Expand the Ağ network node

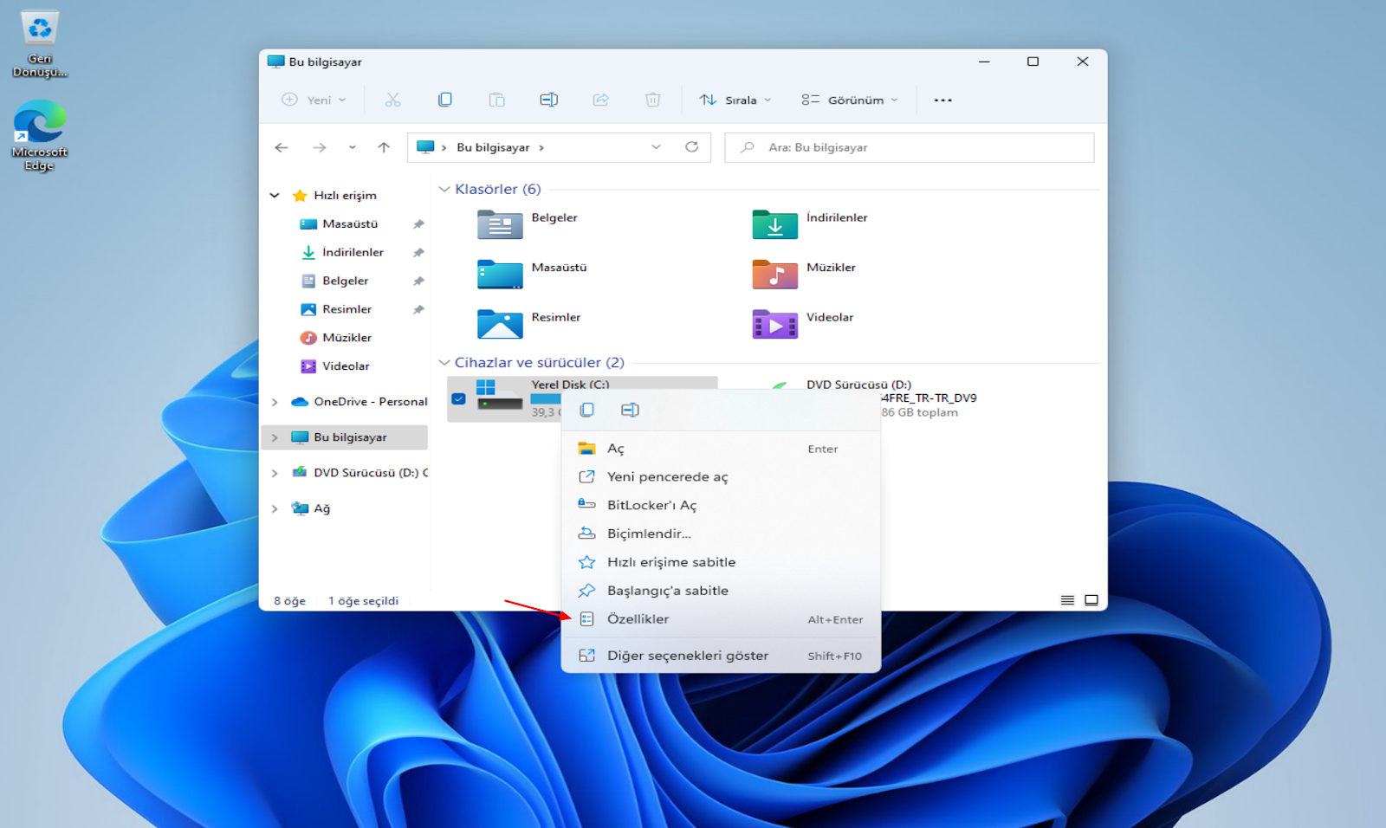(275, 508)
